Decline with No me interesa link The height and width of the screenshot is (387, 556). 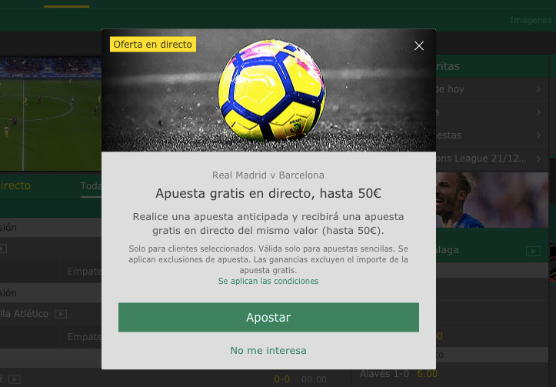[268, 351]
